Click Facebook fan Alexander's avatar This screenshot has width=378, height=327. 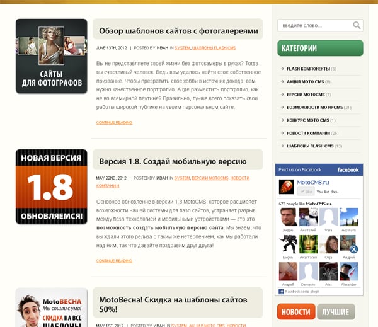click(x=349, y=271)
